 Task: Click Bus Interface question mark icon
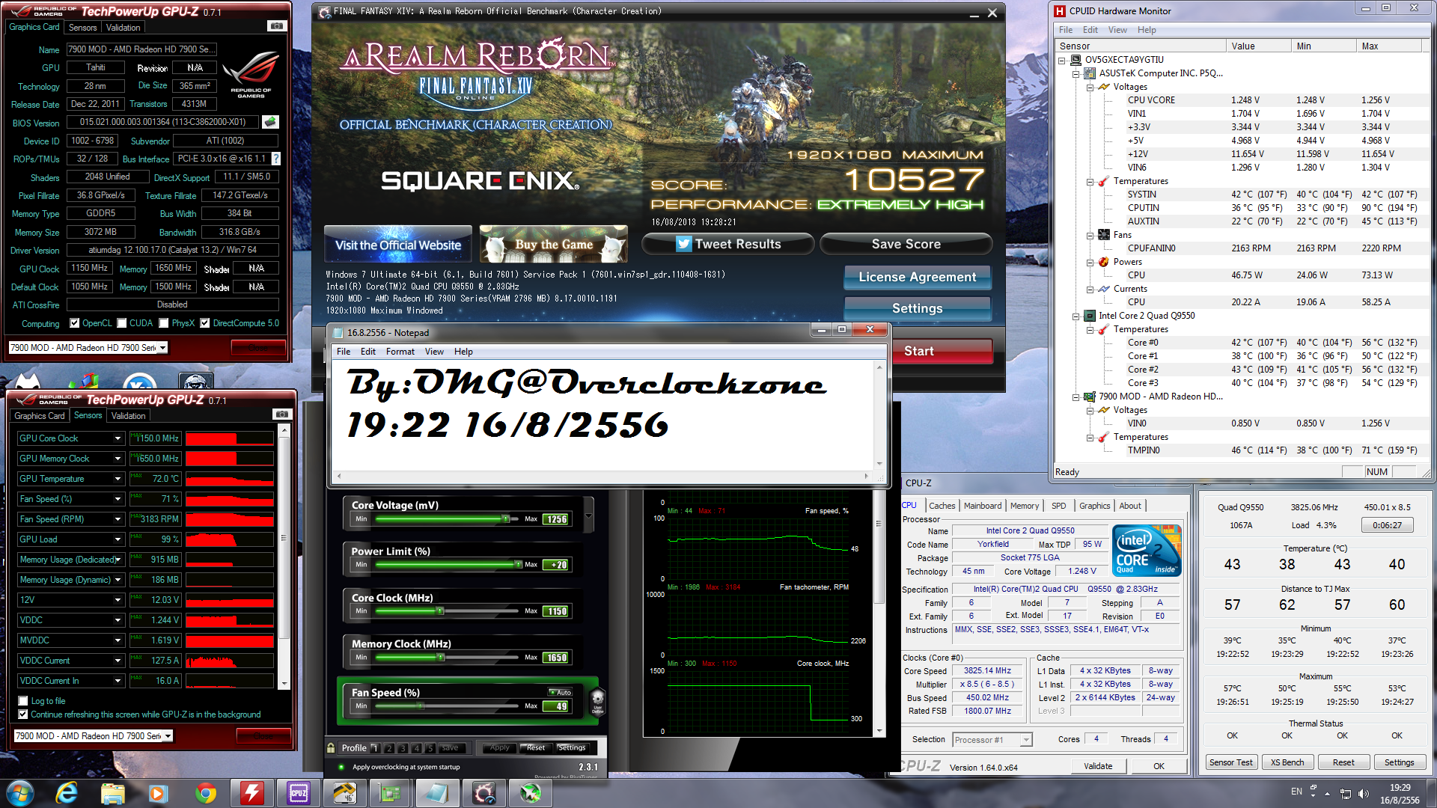tap(276, 159)
